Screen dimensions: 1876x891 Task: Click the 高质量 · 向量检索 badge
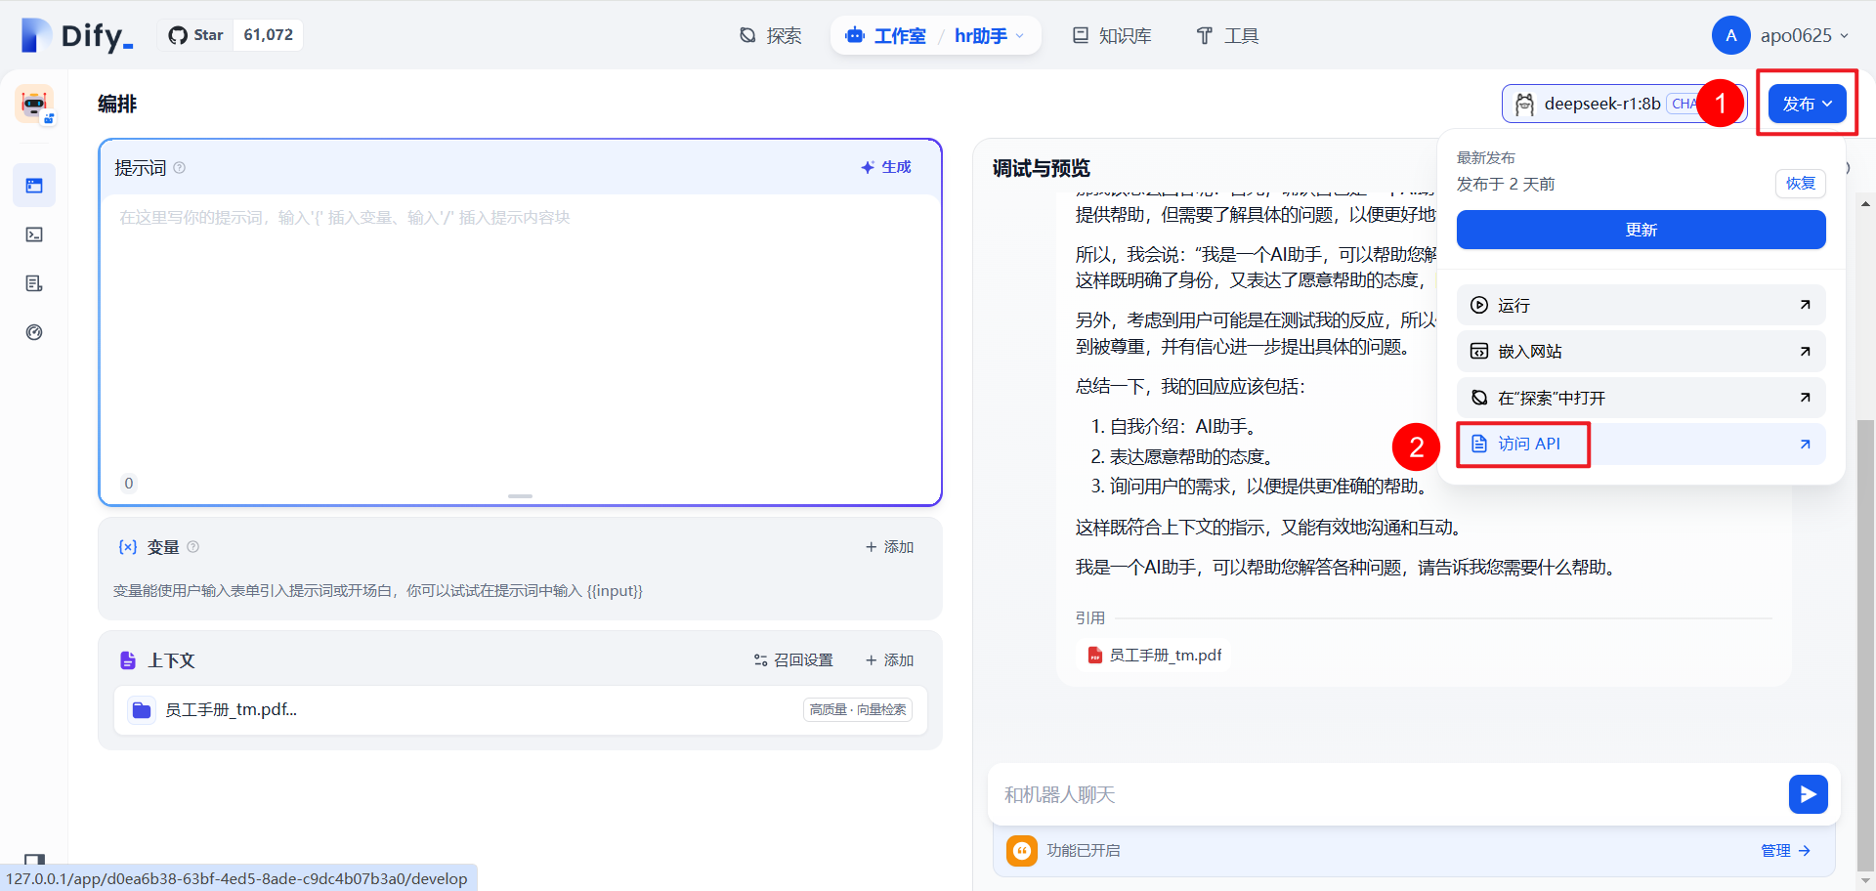858,709
